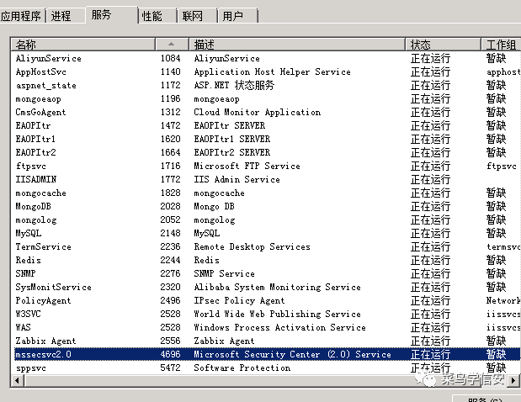Click PID 2028 for MongoDB
The width and height of the screenshot is (521, 402).
pos(170,206)
